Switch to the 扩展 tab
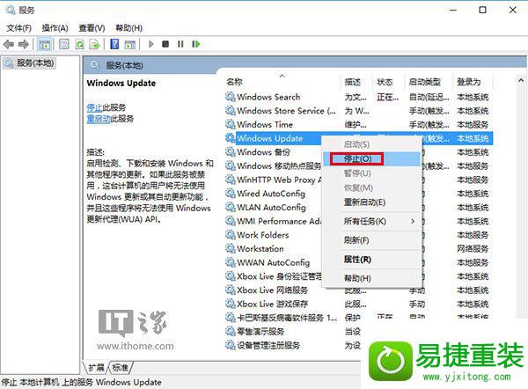This screenshot has width=528, height=389. [96, 368]
